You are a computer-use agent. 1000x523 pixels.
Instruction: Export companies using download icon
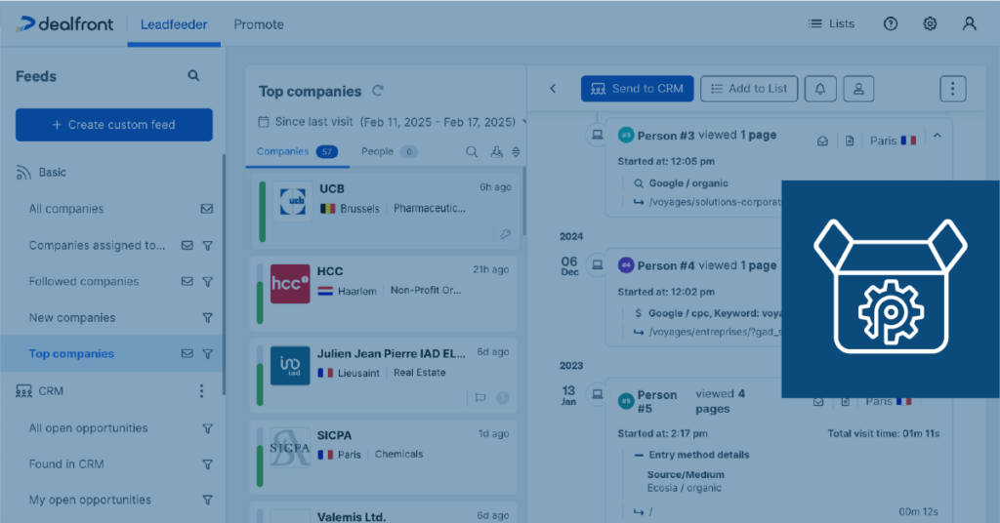(496, 151)
